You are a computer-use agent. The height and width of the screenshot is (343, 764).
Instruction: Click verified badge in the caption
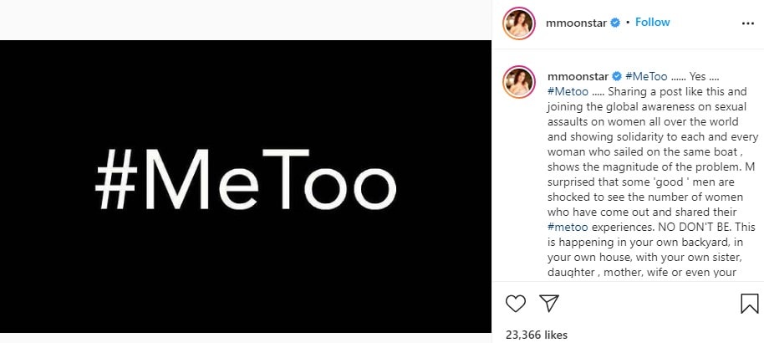[616, 77]
